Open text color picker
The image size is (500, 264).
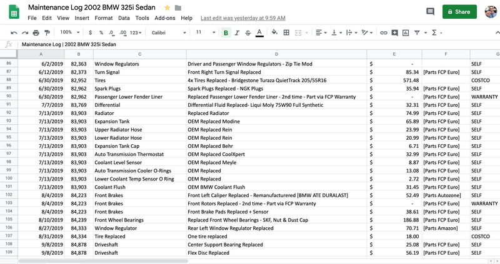[x=259, y=32]
